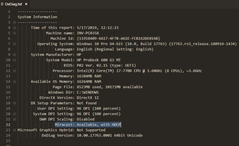
Task: Place cursor in the highlighted Miracast text
Action: click(x=88, y=125)
